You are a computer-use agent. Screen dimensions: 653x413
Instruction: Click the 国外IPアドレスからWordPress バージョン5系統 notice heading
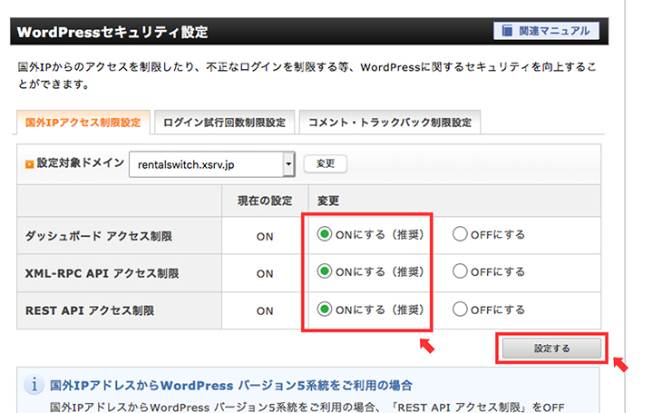click(231, 386)
